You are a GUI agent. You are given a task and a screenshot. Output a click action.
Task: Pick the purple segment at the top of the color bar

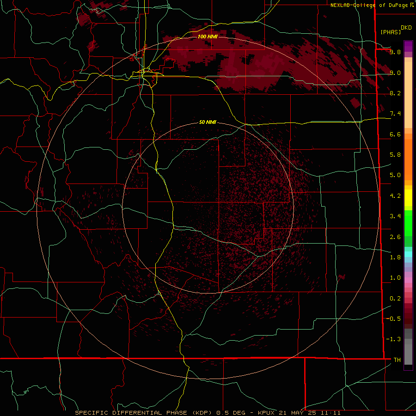[x=408, y=46]
